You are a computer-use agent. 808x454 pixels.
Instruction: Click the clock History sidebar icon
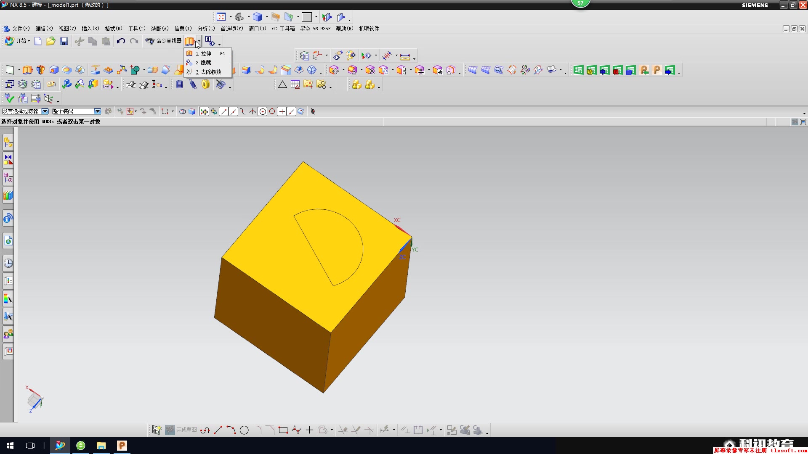(x=8, y=263)
